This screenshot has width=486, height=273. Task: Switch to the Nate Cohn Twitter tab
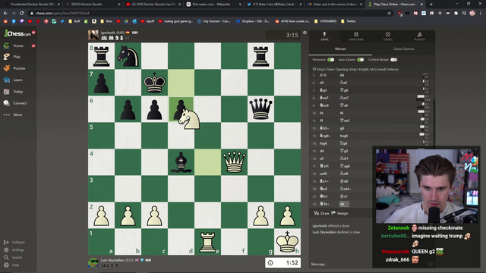(274, 5)
